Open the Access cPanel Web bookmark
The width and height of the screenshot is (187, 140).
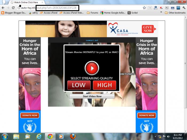(x=72, y=13)
